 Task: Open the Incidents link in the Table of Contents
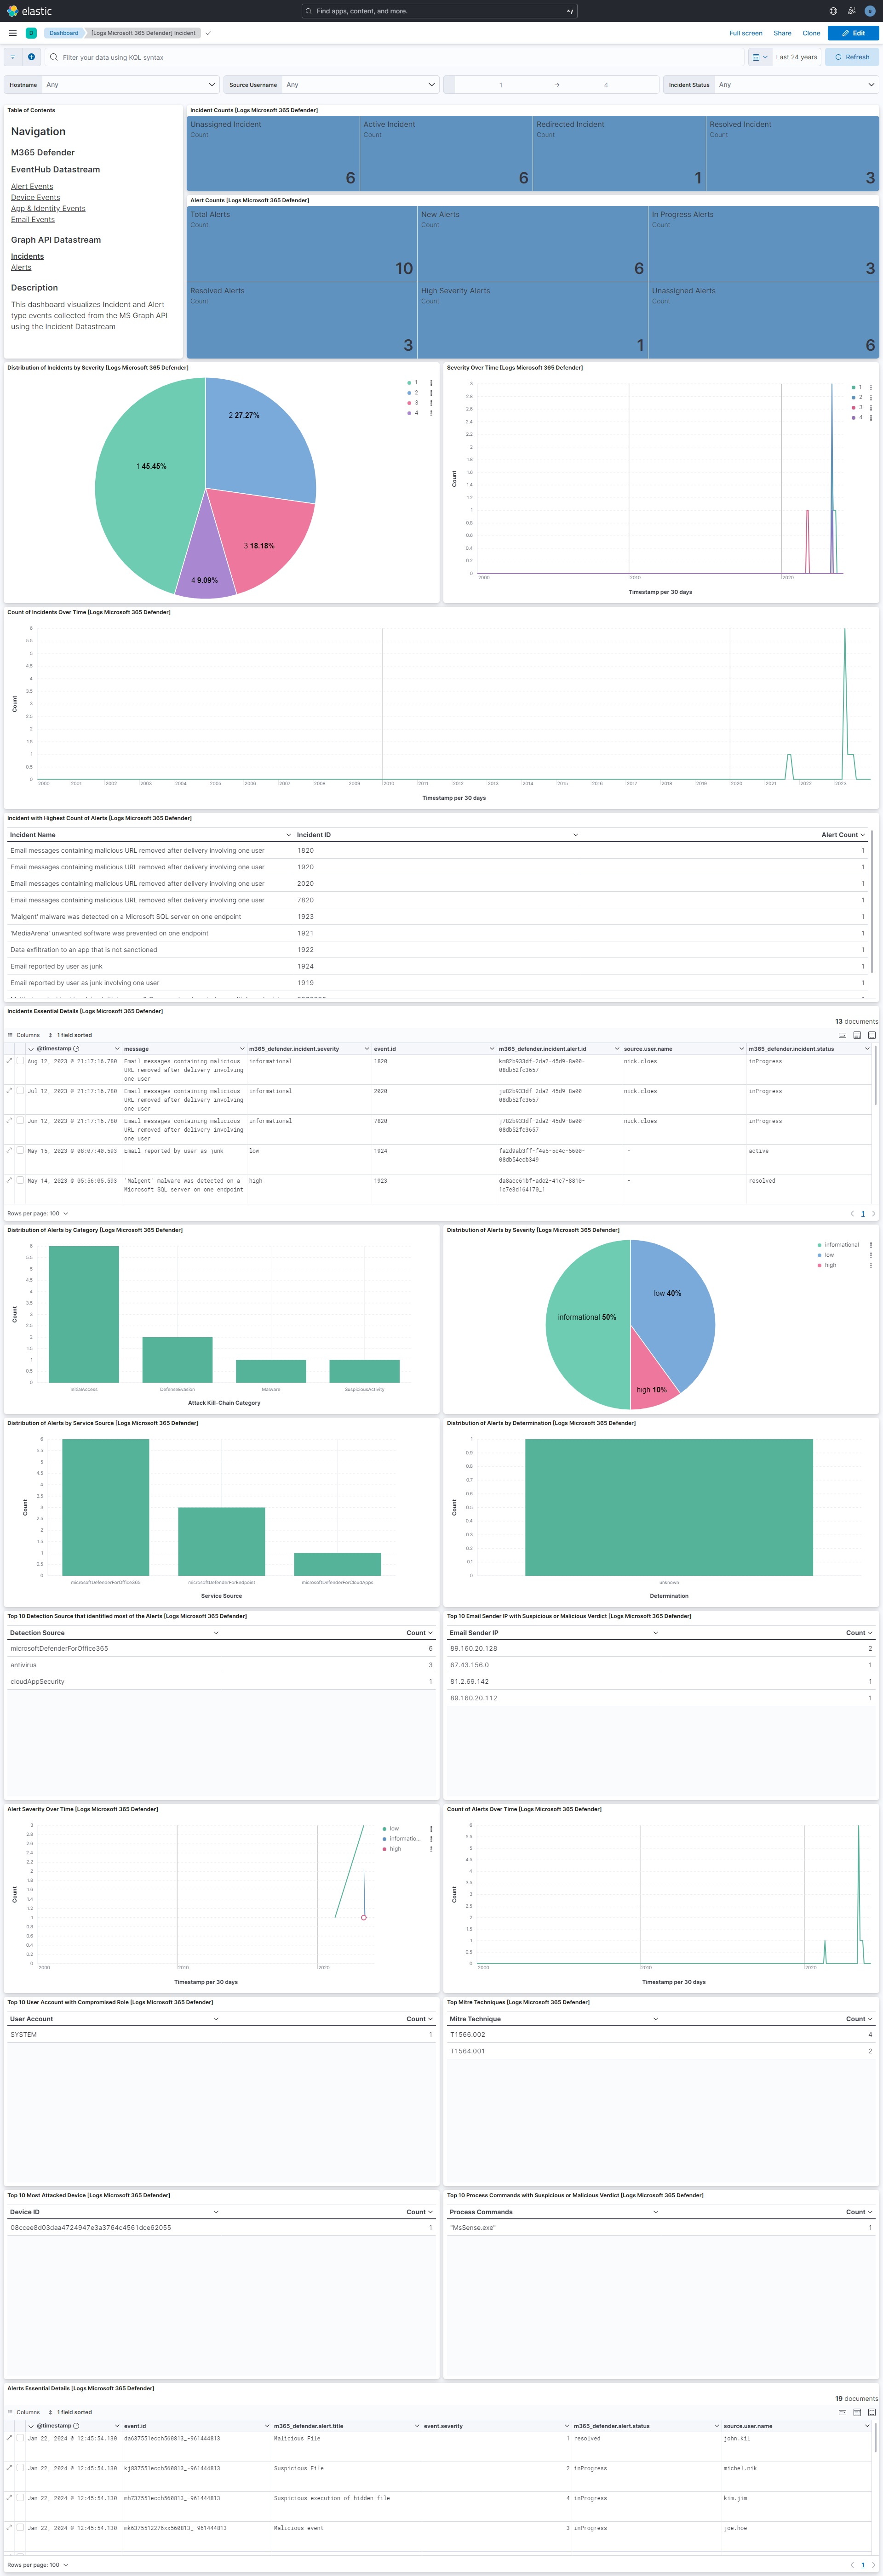click(27, 256)
